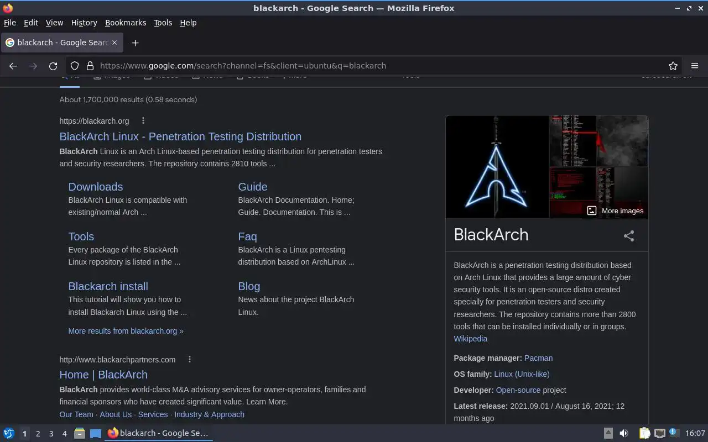Switch to workspace 2
The height and width of the screenshot is (442, 708).
coord(38,434)
